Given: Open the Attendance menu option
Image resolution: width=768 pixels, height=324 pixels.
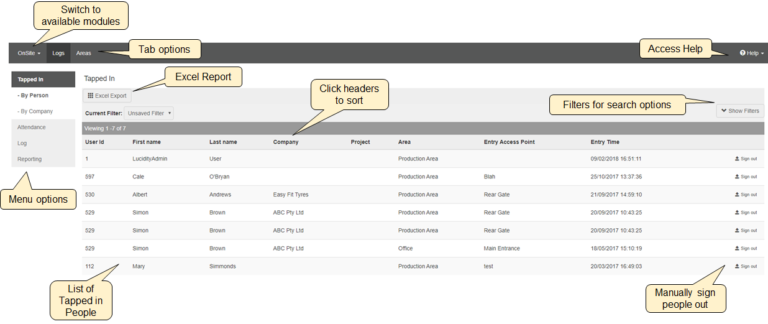Looking at the screenshot, I should (x=32, y=127).
